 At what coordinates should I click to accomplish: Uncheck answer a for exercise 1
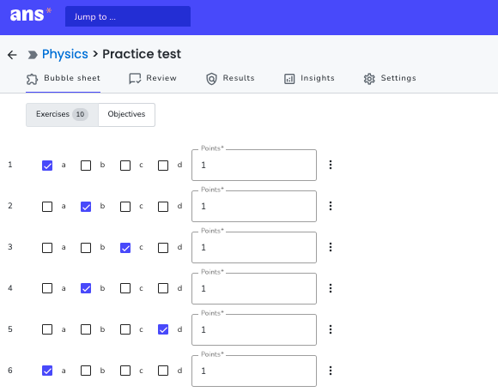[47, 166]
